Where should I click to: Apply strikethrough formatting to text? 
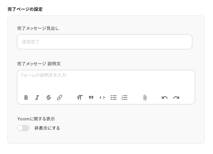coord(48,98)
